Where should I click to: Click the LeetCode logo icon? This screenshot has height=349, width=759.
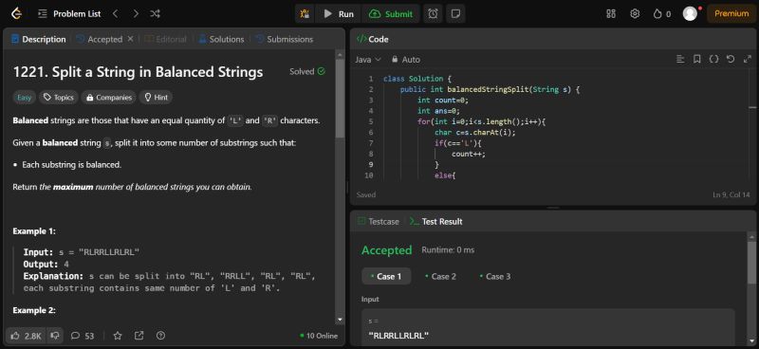(17, 13)
